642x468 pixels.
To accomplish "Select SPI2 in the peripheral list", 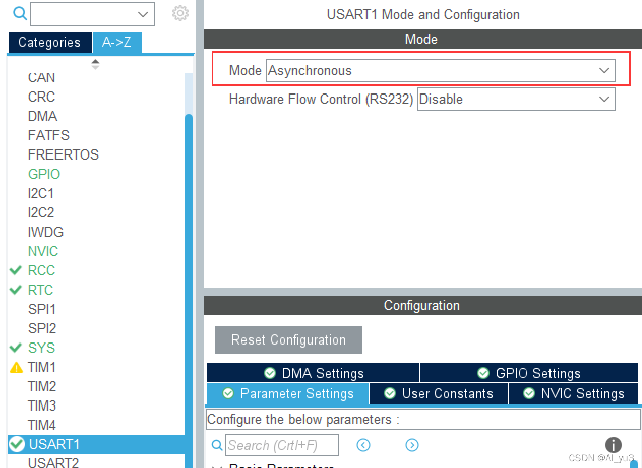I will click(x=42, y=328).
